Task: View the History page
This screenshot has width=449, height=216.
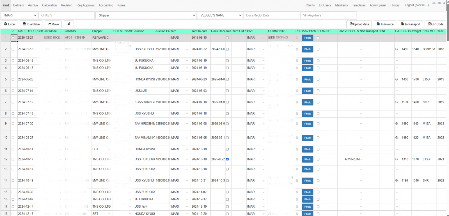Action: [x=395, y=5]
